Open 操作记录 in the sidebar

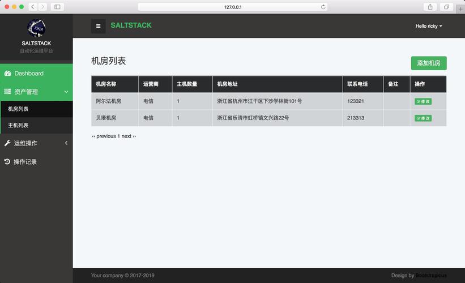coord(36,161)
